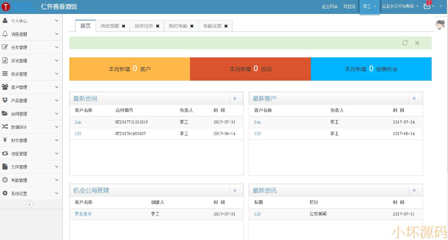Expand 财务管理 menu chevron
448x240 pixels.
tap(57, 140)
